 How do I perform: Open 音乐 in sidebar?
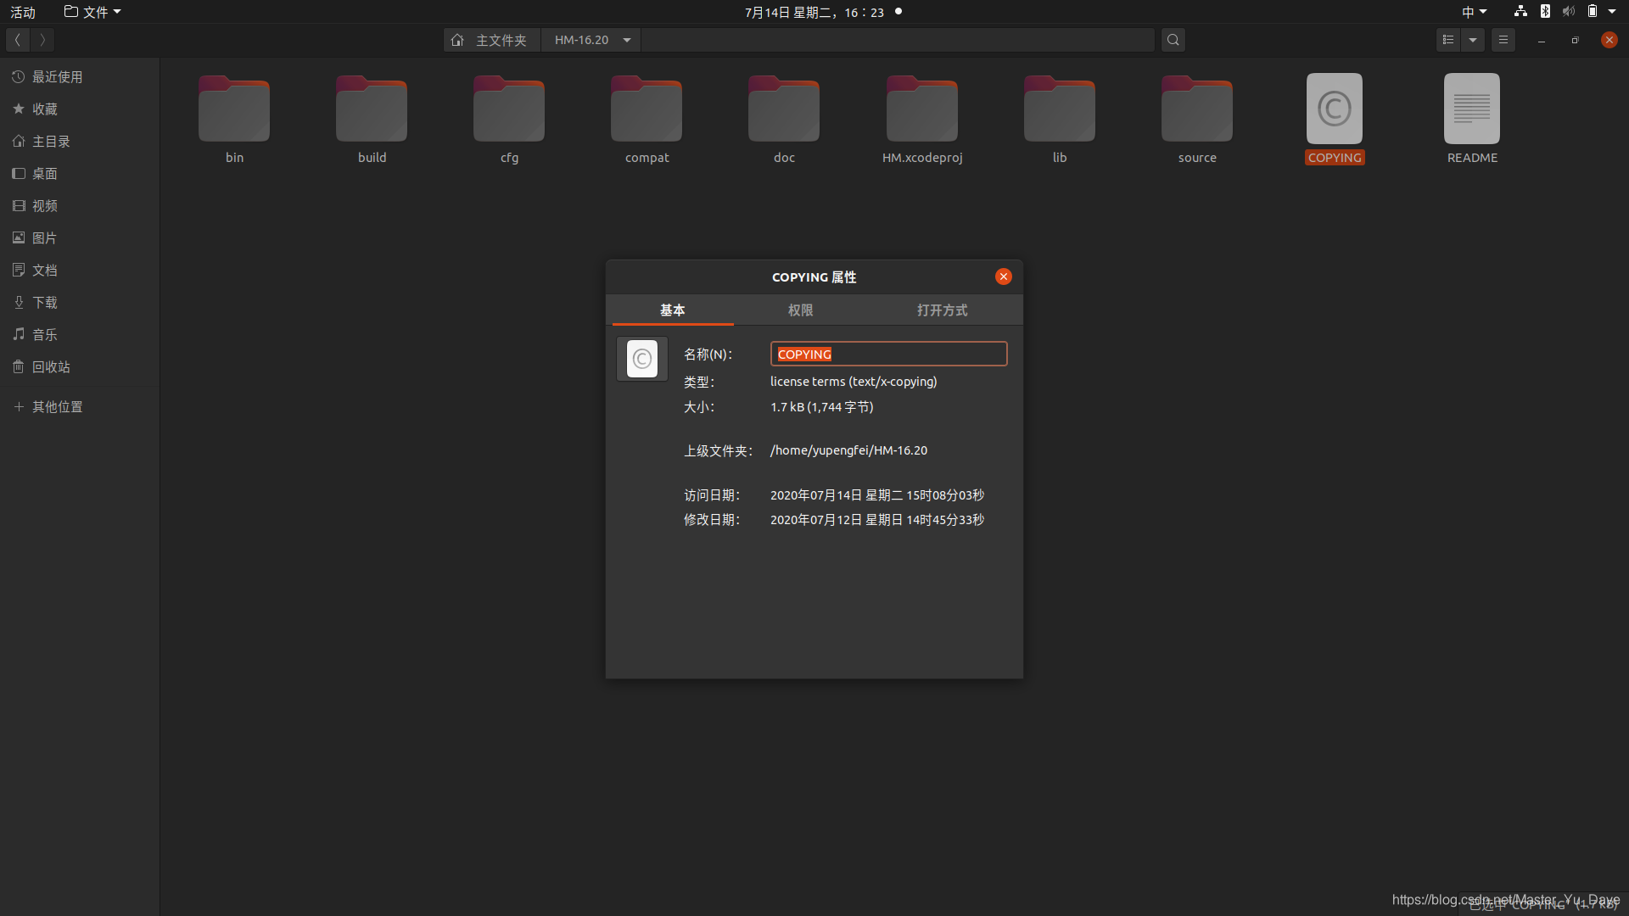point(80,335)
